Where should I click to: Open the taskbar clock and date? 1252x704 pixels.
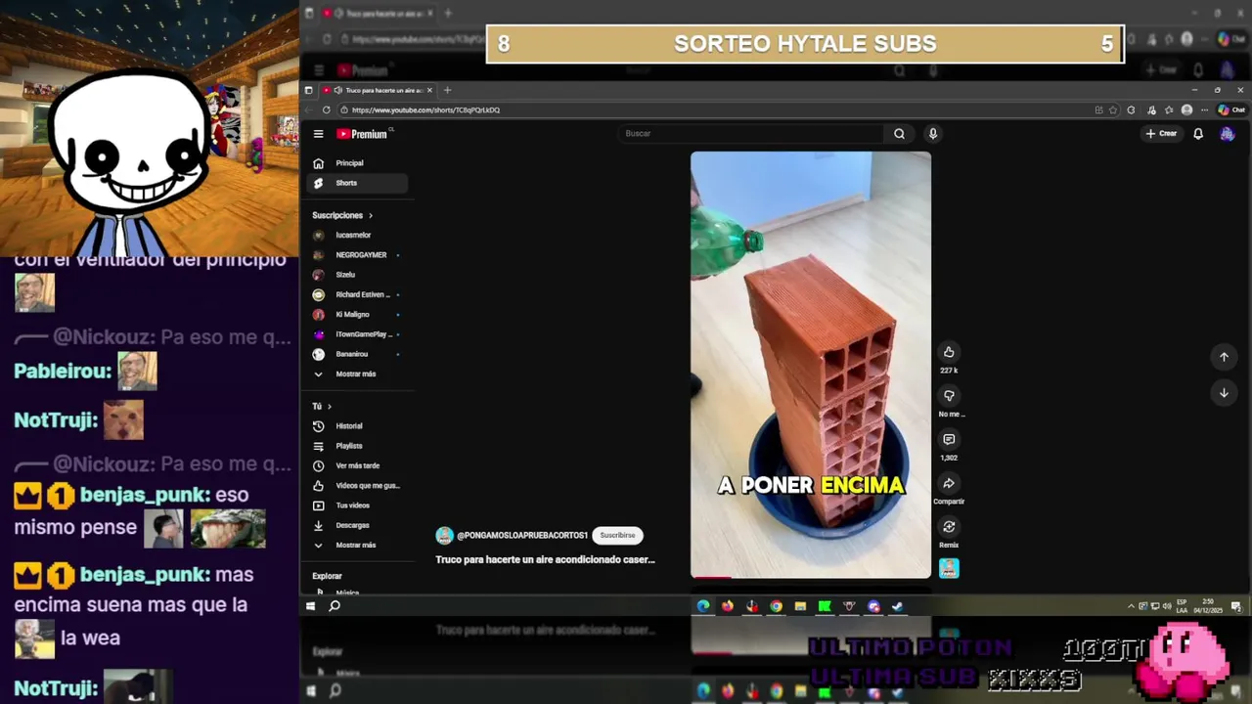[x=1209, y=606]
